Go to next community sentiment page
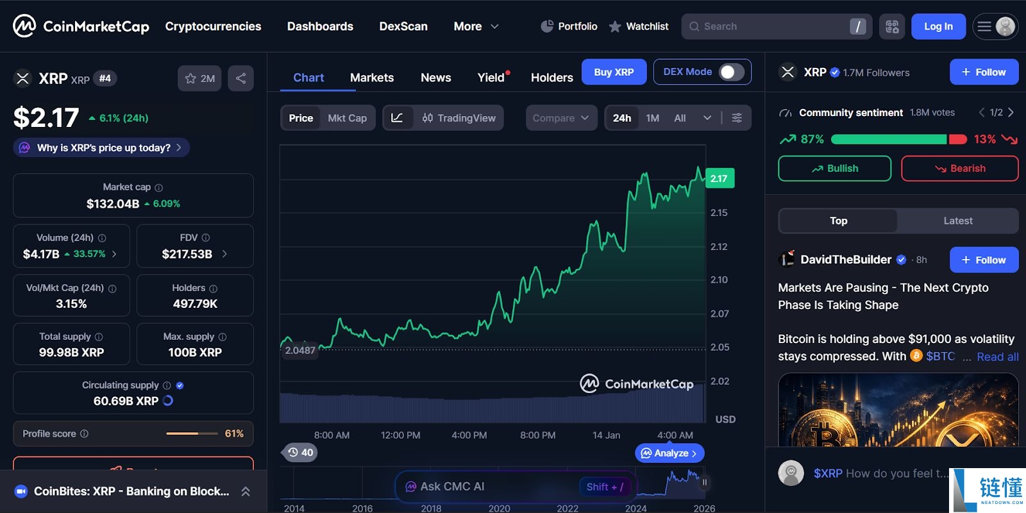The height and width of the screenshot is (513, 1026). coord(1011,112)
